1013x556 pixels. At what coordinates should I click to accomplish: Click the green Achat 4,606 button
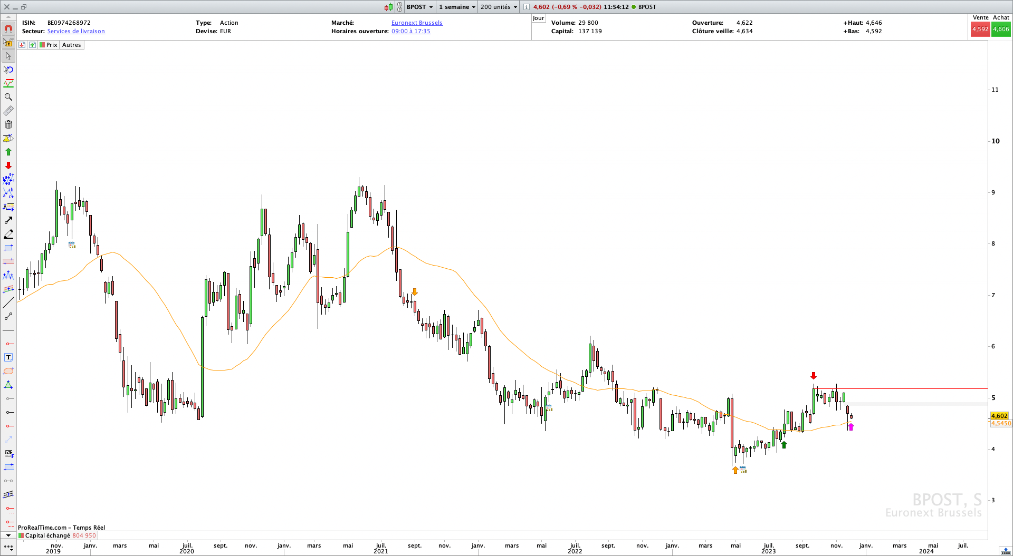click(x=1001, y=29)
